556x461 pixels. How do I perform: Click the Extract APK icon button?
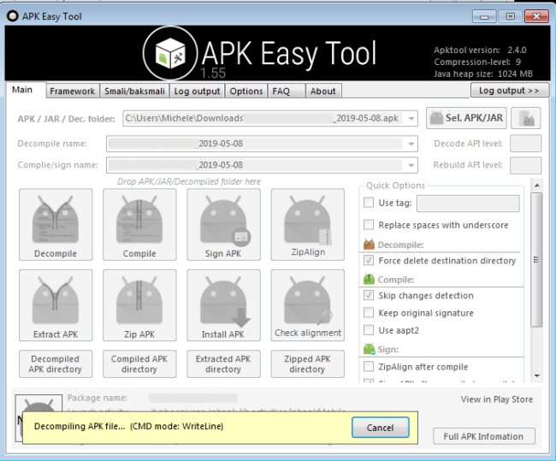coord(56,305)
